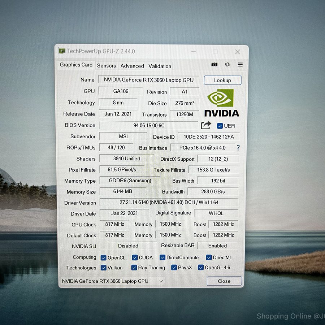Click the Default Clock row Boost field

pos(223,235)
